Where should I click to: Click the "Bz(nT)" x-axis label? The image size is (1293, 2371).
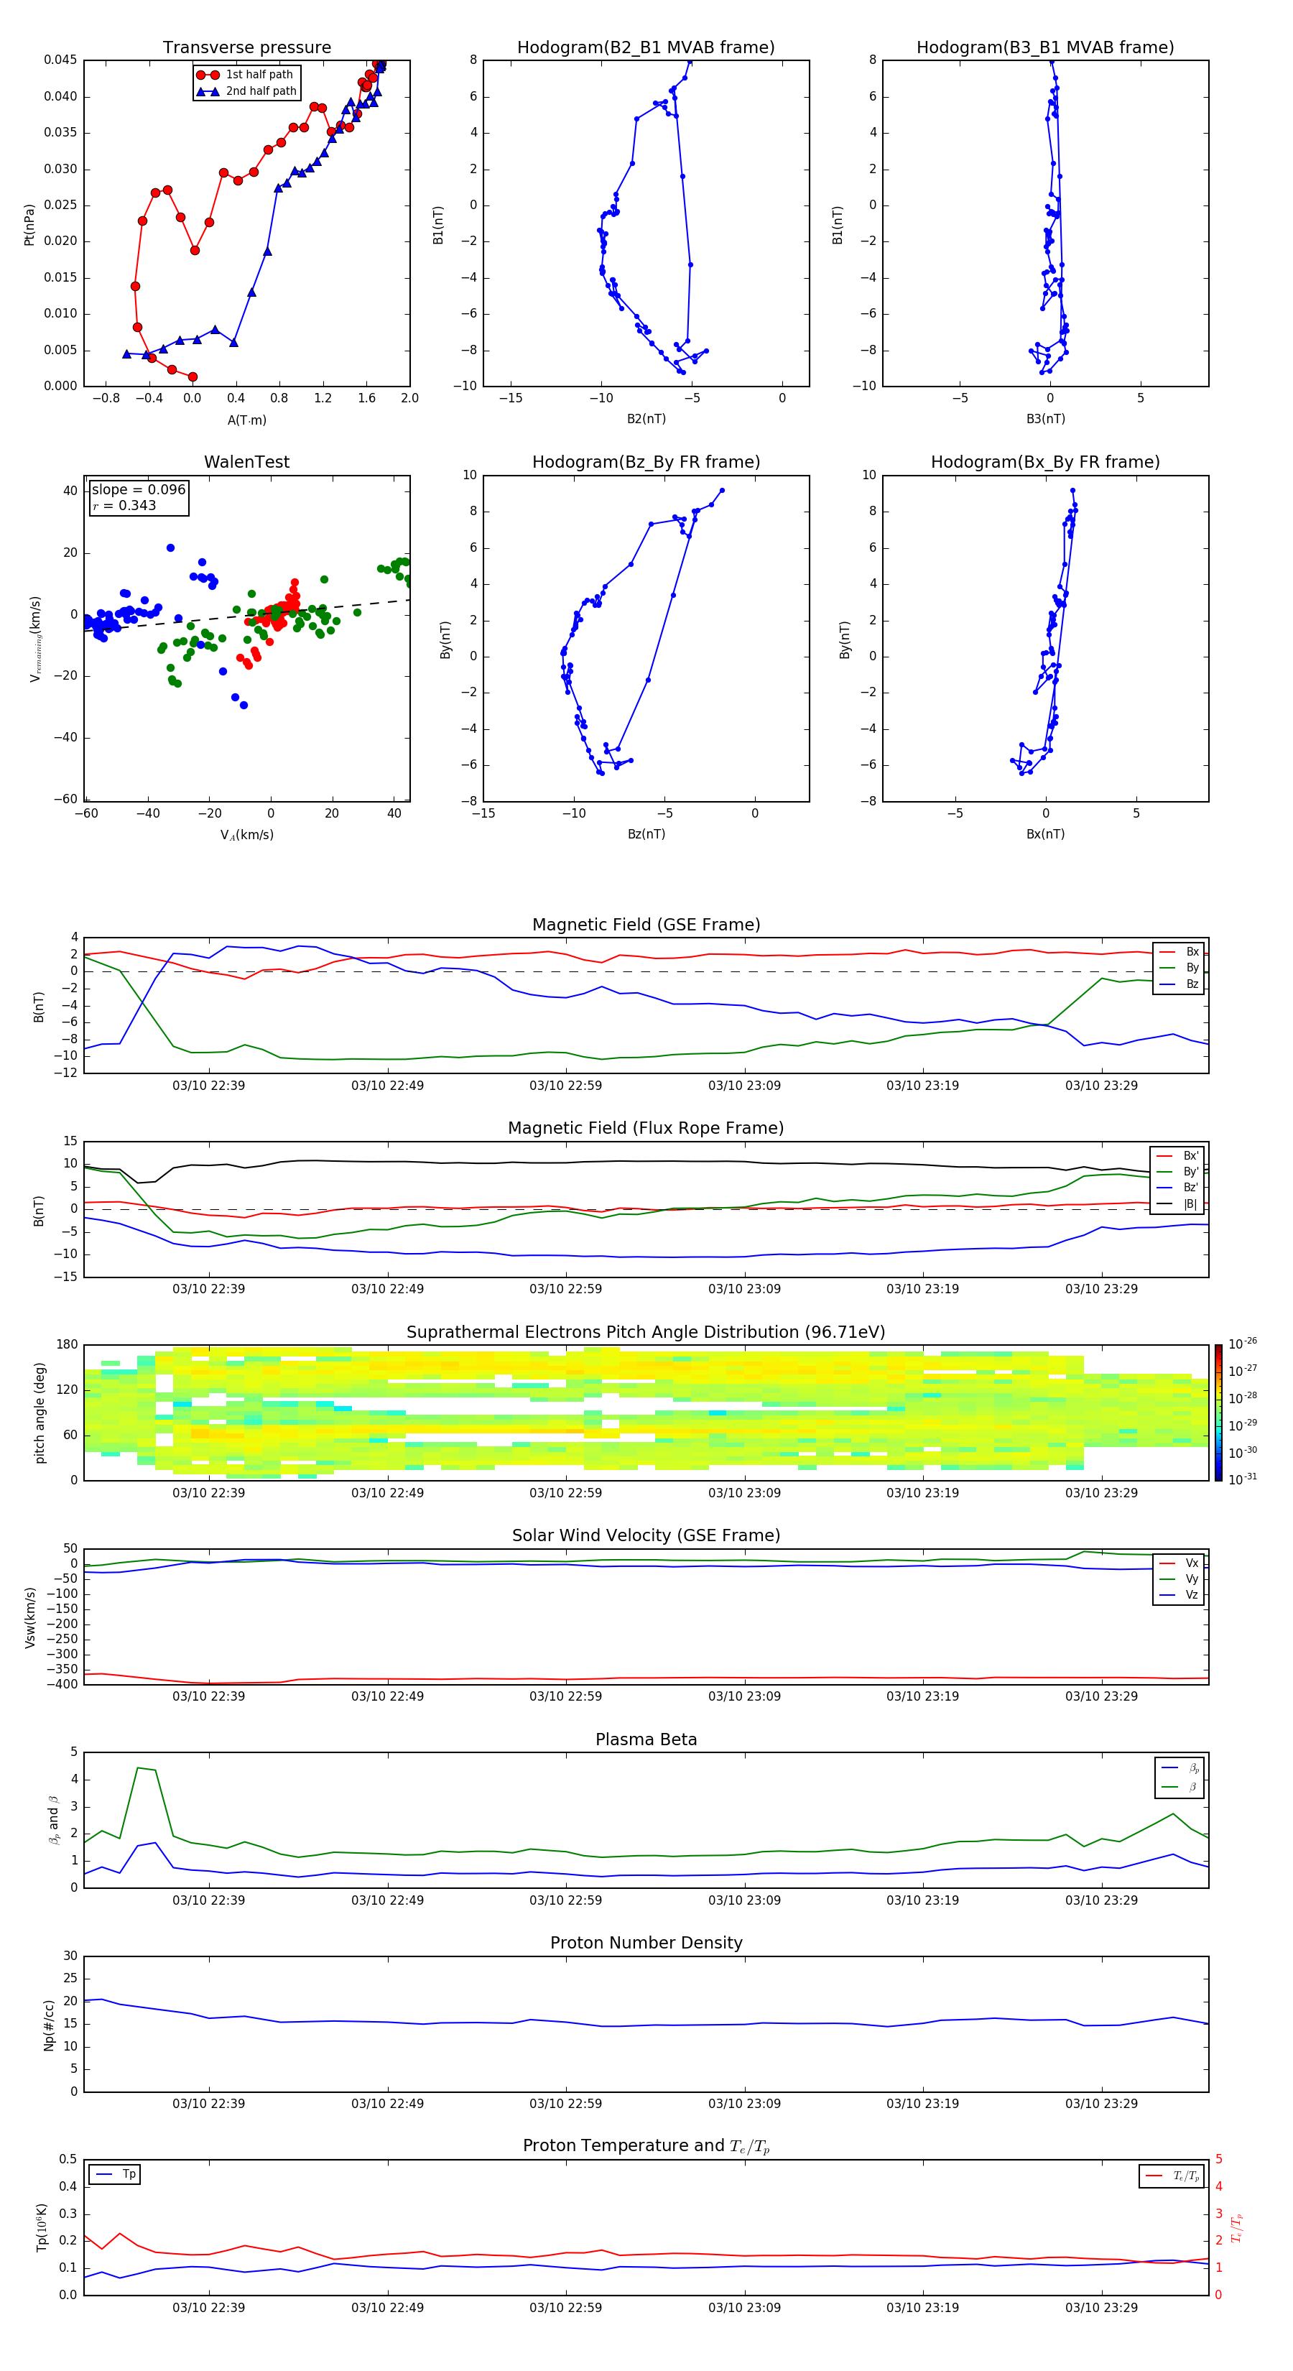click(646, 834)
